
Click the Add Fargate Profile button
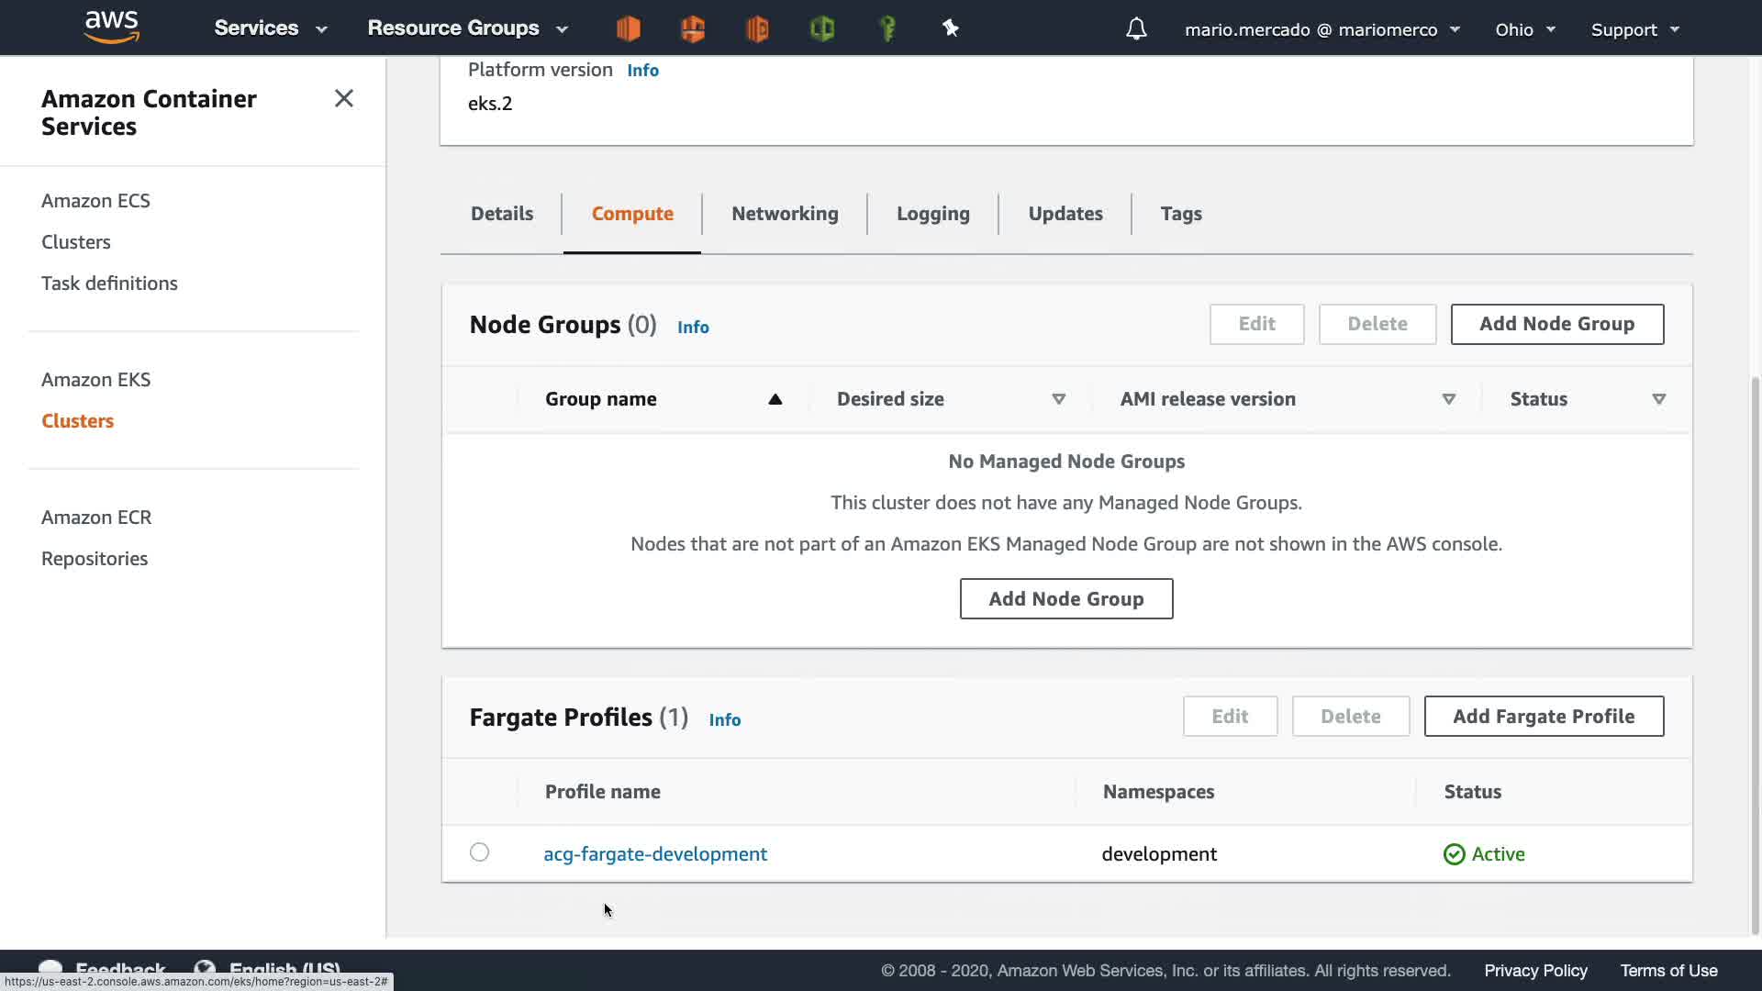coord(1544,717)
